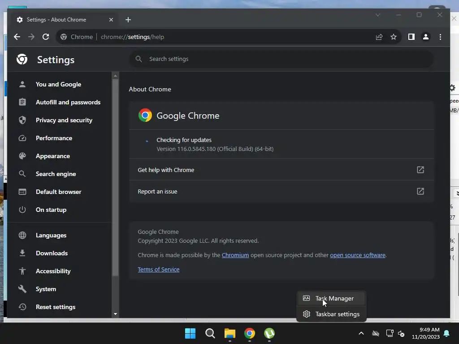Click the external link icon for Report an issue
The height and width of the screenshot is (344, 459).
click(420, 191)
